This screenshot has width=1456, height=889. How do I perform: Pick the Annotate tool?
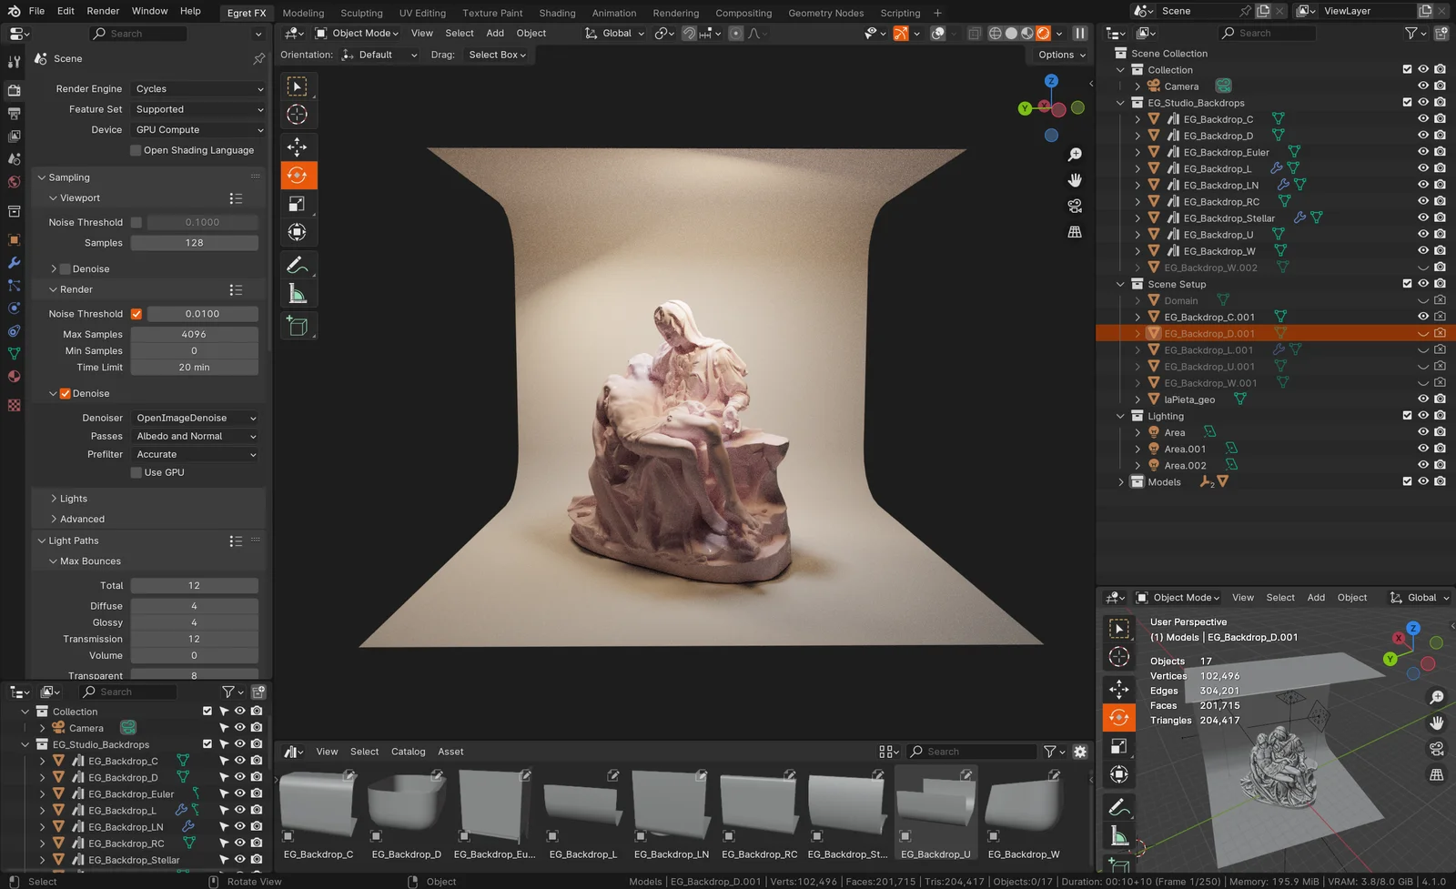[x=298, y=264]
